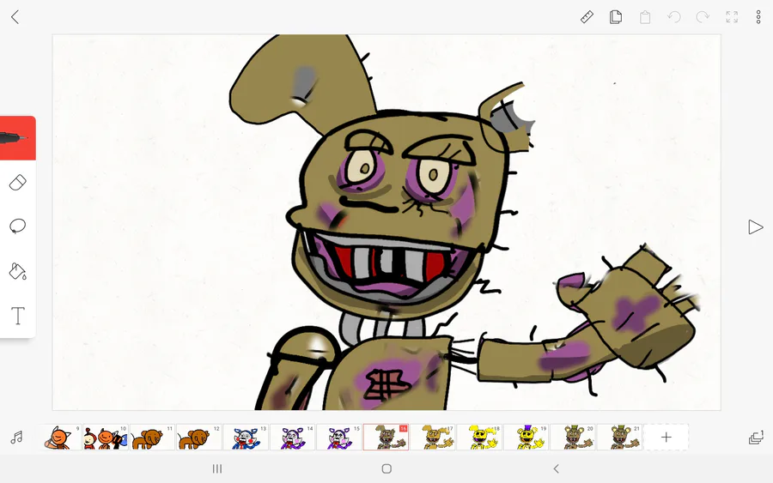Open the three-dot more options menu
This screenshot has width=773, height=483.
[x=758, y=17]
